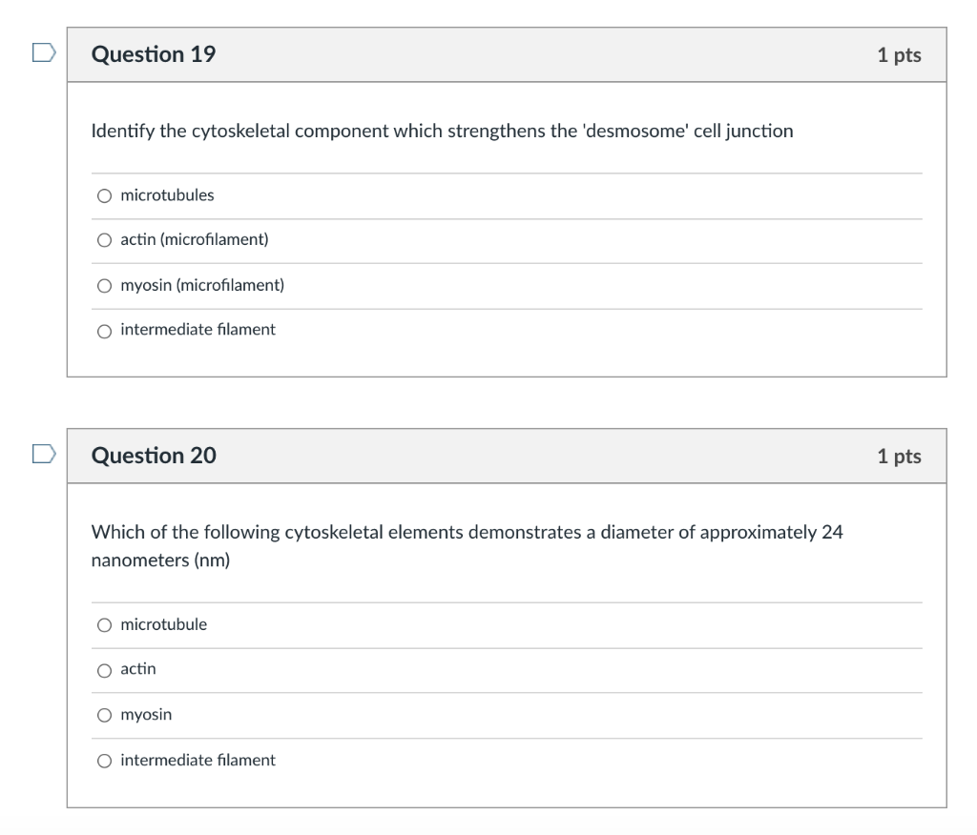Screen dimensions: 977x835
Task: Select 'intermediate filament' for Question 19
Action: pyautogui.click(x=197, y=329)
